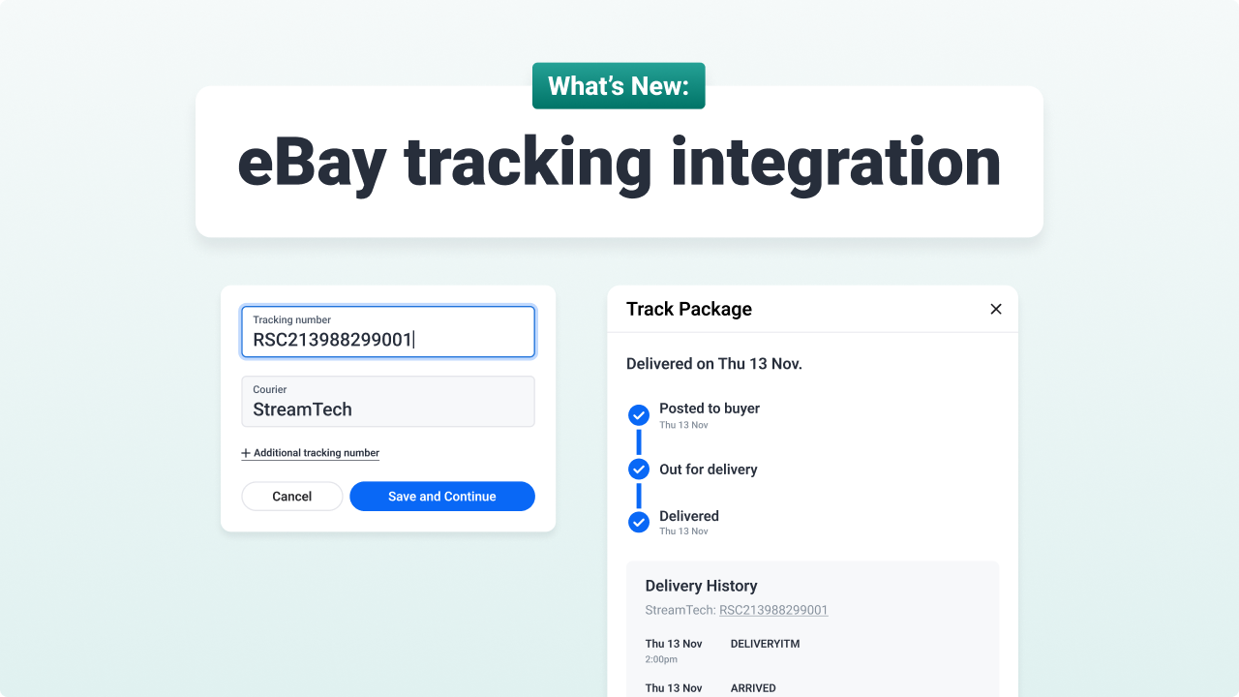Select the Tracking number input field
Viewport: 1239px width, 697px height.
click(x=387, y=332)
